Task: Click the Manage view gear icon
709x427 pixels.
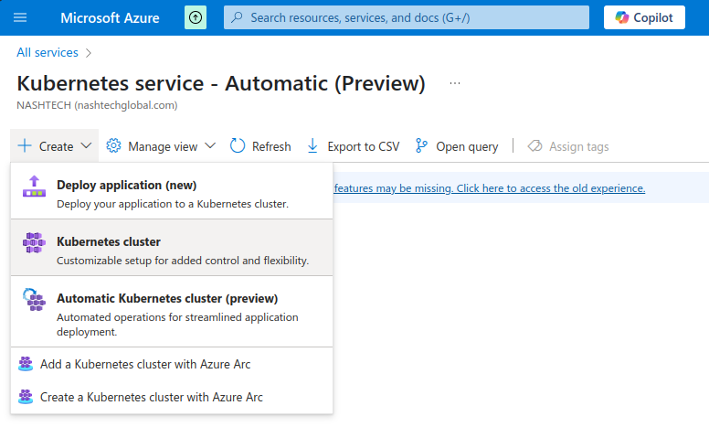Action: (114, 146)
